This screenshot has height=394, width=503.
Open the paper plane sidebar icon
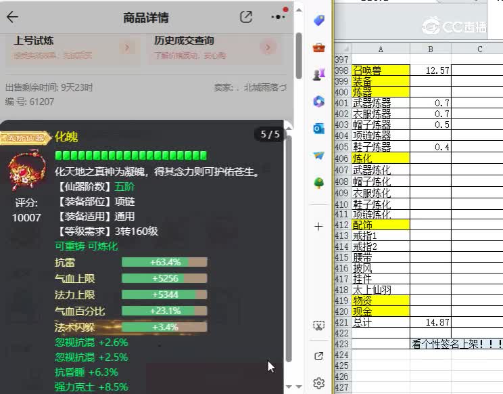319,156
